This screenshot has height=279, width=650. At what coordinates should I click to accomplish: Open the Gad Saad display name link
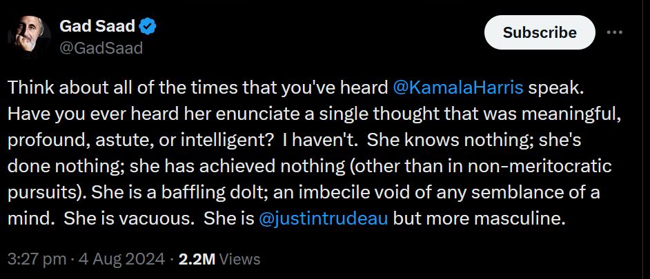[x=99, y=28]
